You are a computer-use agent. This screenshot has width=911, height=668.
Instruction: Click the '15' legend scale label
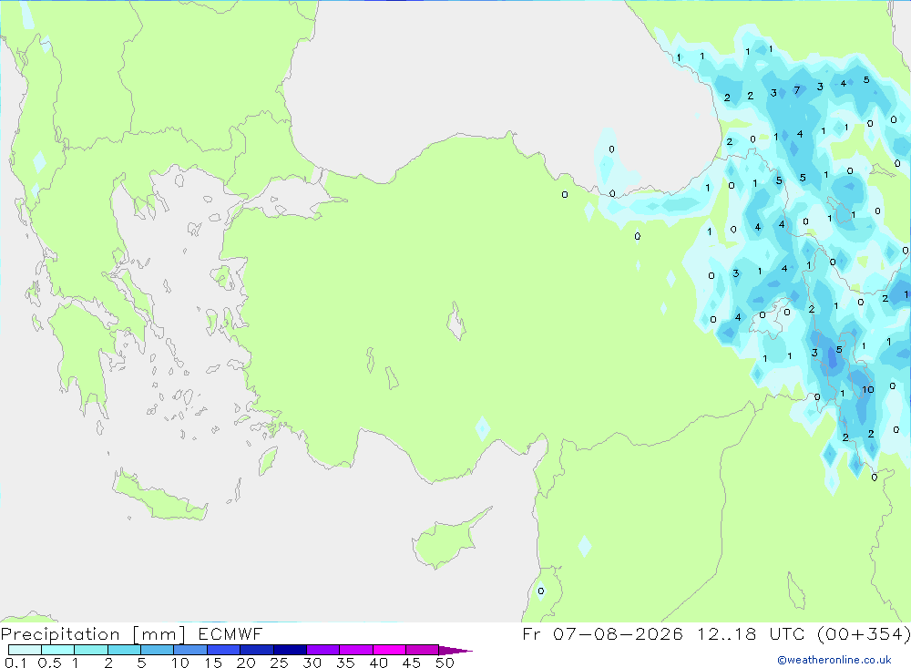point(212,663)
